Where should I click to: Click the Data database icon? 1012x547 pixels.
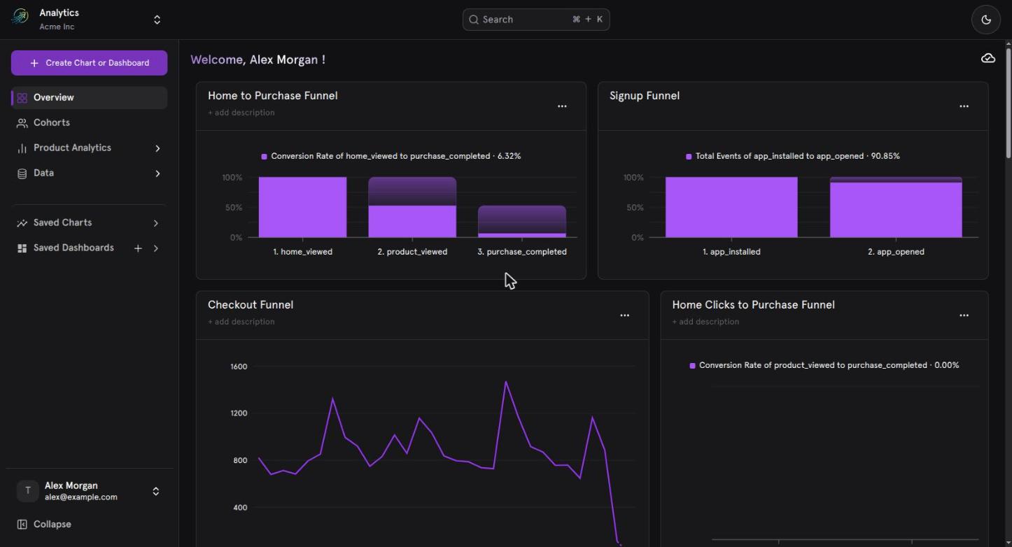22,173
